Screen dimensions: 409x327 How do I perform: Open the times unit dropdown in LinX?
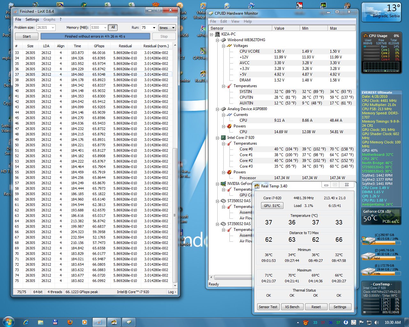pos(167,28)
